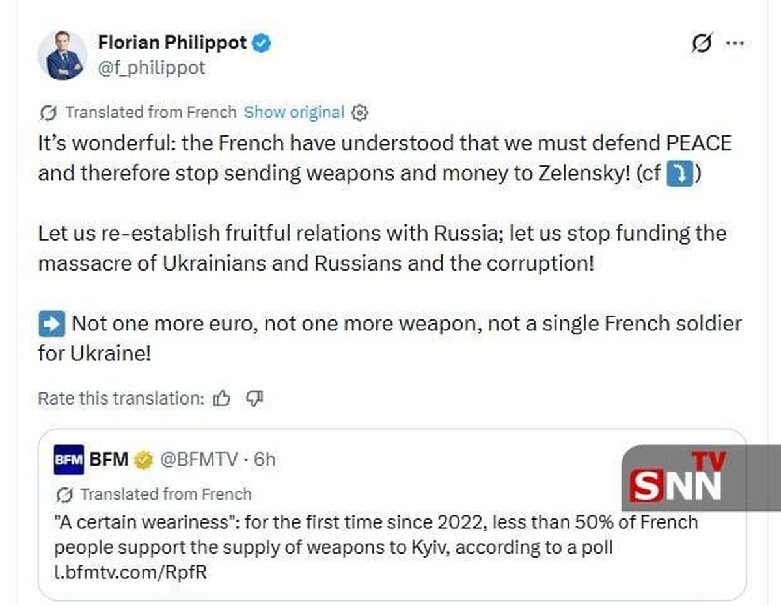Open the three-dot more options menu
781x605 pixels.
734,44
